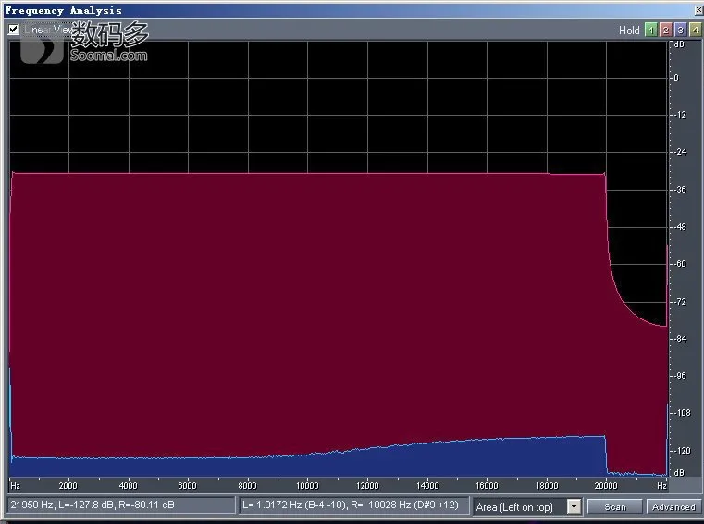Click the 10000 Hz axis label

click(x=307, y=486)
